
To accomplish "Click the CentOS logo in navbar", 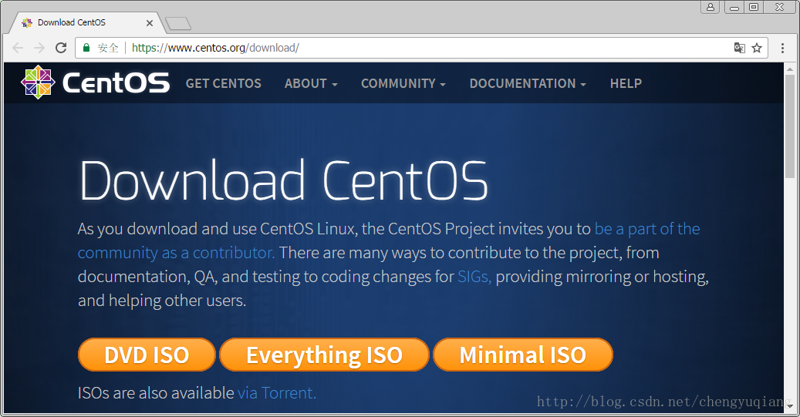I will tap(95, 82).
